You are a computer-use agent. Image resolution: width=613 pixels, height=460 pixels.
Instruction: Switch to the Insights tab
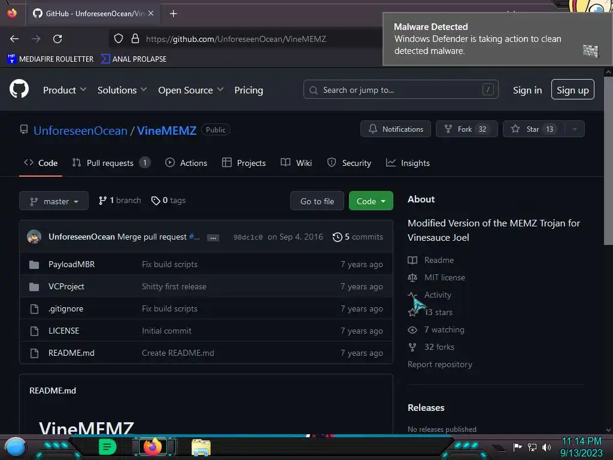coord(408,163)
